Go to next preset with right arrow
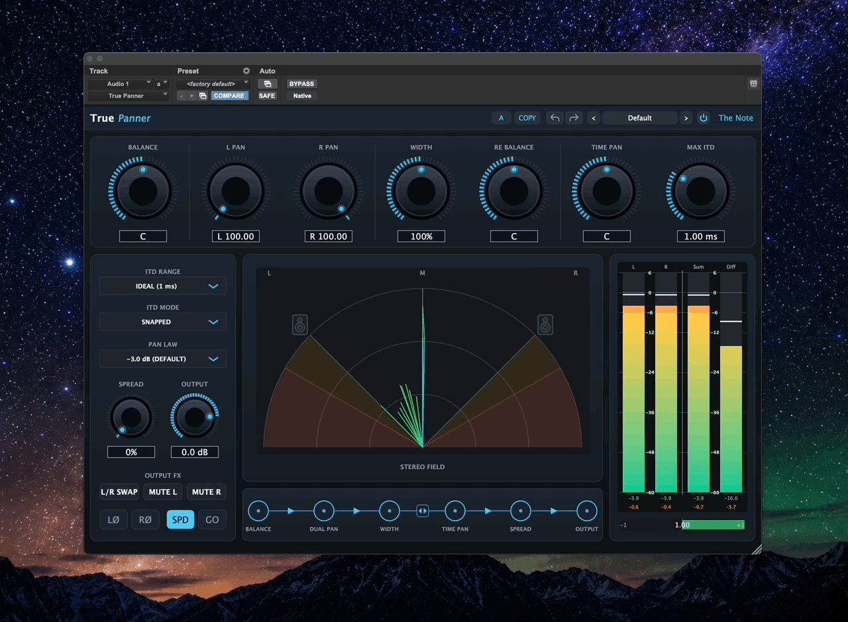The width and height of the screenshot is (848, 622). coord(686,118)
